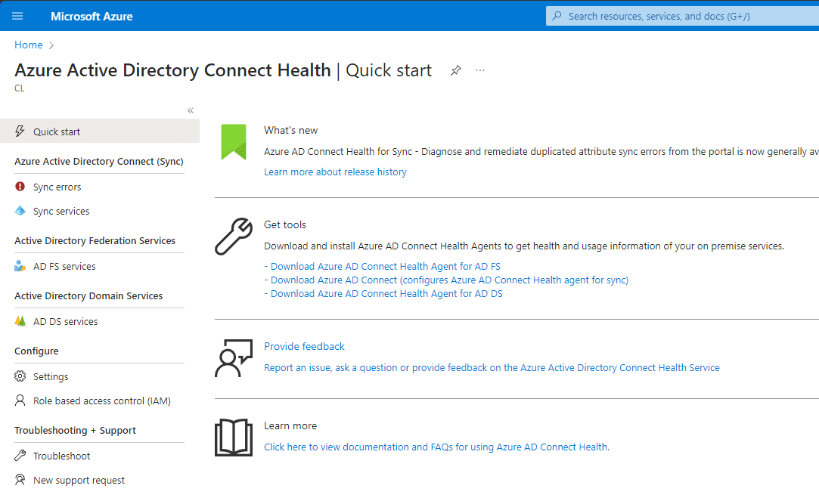Open Learn more about release history link

click(x=335, y=172)
